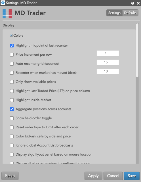Click the Save button

click(x=132, y=176)
